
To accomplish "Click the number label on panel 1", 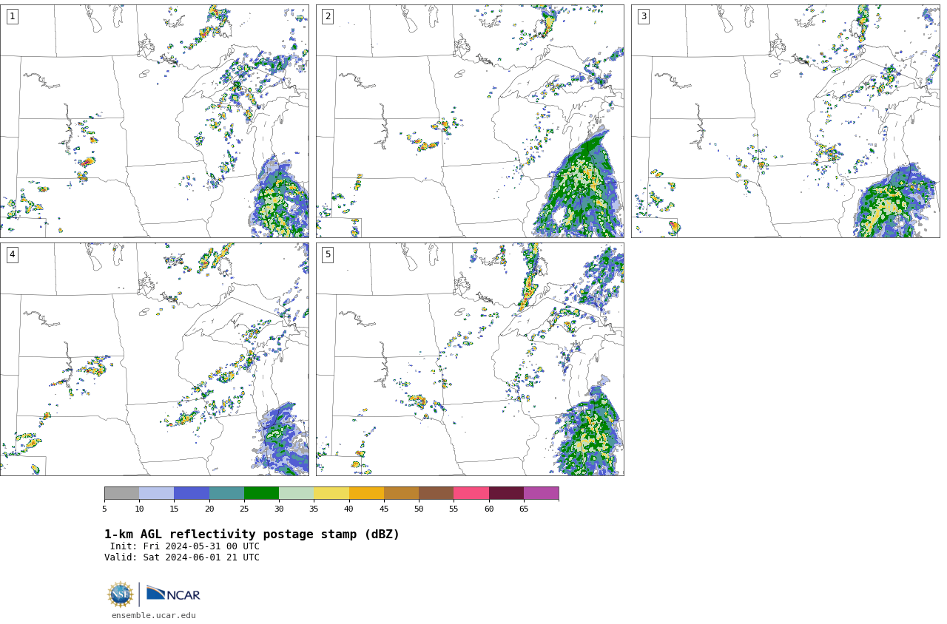I will tap(12, 16).
